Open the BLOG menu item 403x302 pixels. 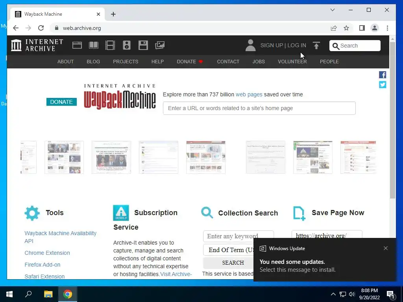pos(93,62)
